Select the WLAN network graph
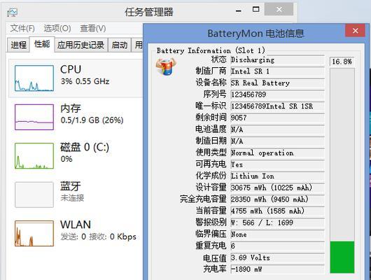Image resolution: width=371 pixels, height=280 pixels. point(34,233)
